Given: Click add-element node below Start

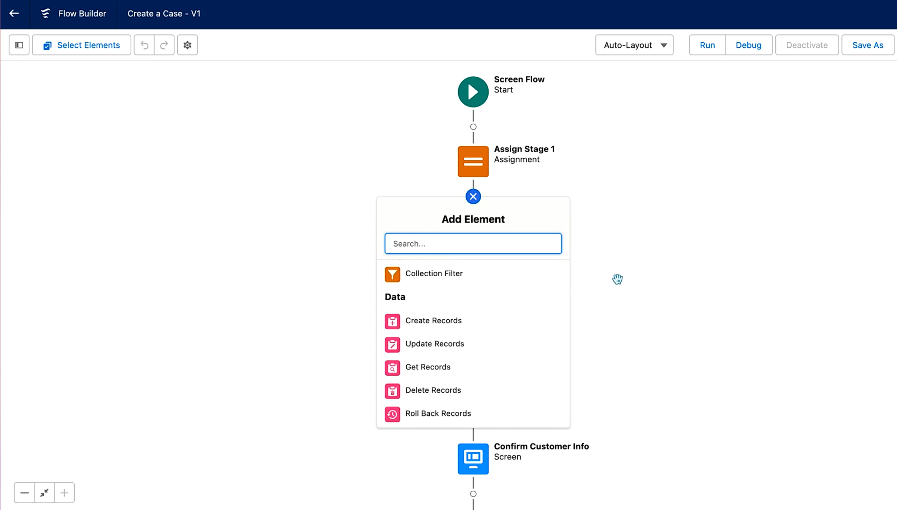Looking at the screenshot, I should (473, 127).
